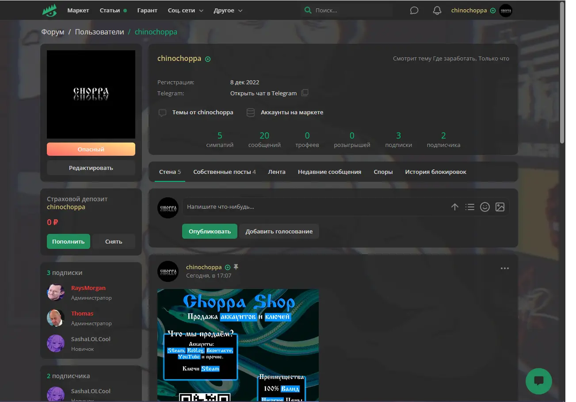The height and width of the screenshot is (402, 576).
Task: Switch to the Недавние сообщения tab
Action: 329,172
